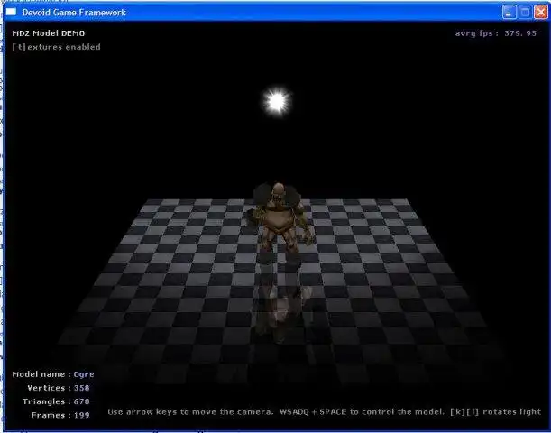The height and width of the screenshot is (433, 551).
Task: Click the 'Triangles : 670' line
Action: [56, 401]
